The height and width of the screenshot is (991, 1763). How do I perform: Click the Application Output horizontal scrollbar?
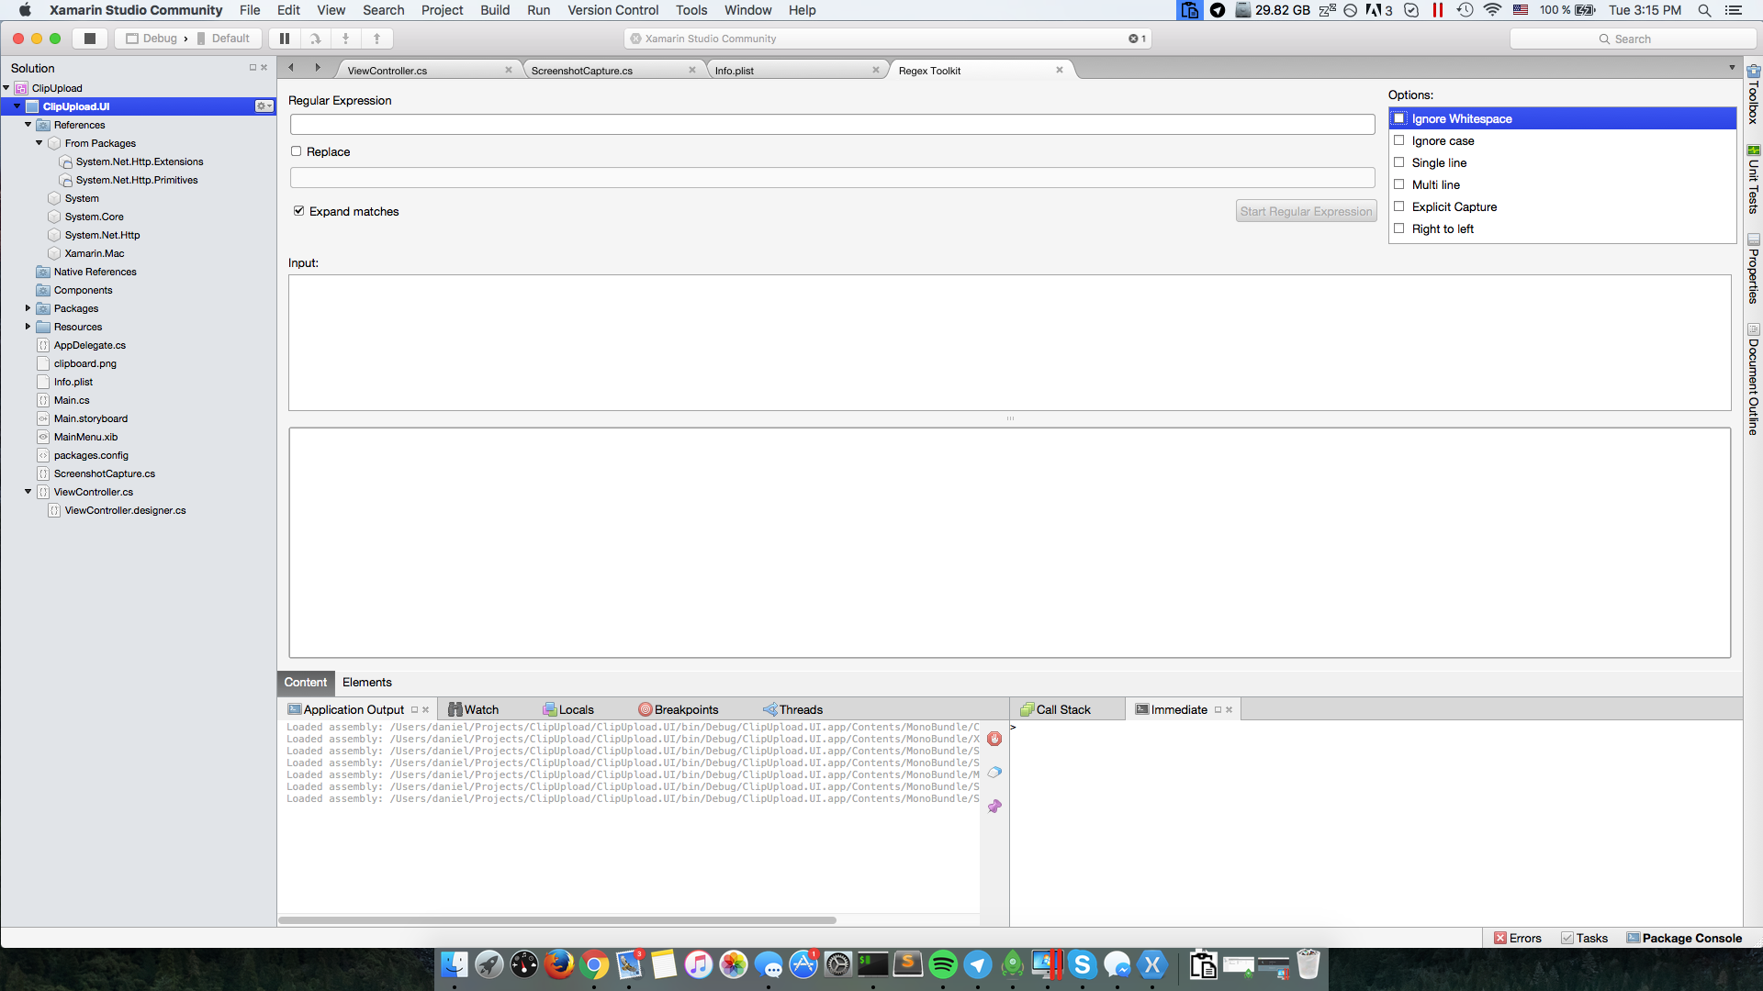(x=557, y=919)
